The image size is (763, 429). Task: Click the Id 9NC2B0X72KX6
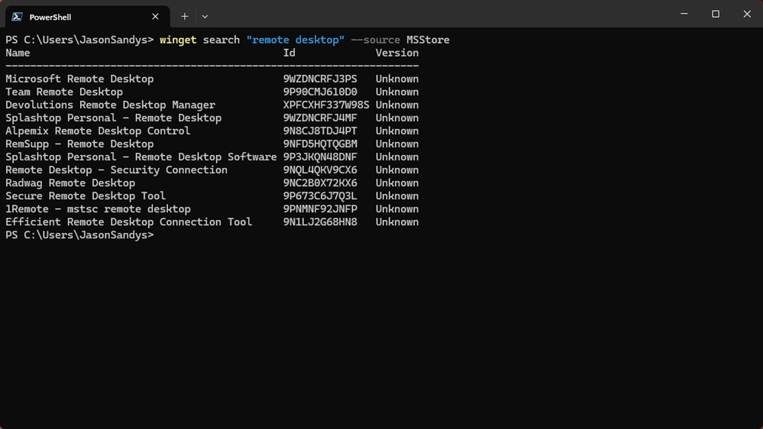click(x=320, y=183)
